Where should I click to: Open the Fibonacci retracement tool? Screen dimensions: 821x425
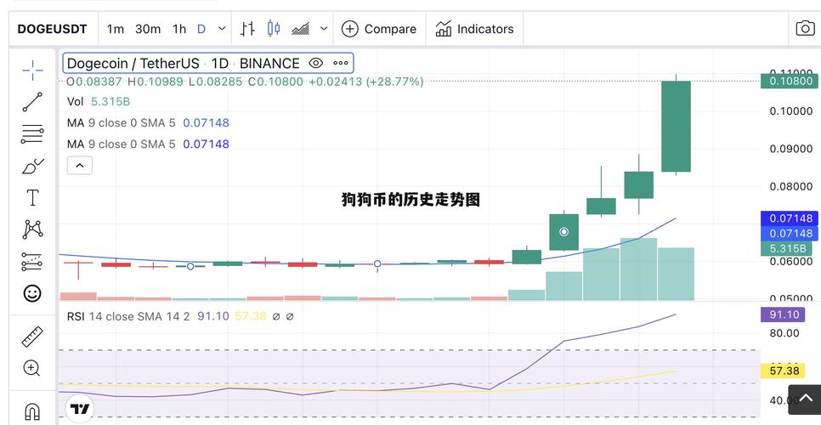32,134
